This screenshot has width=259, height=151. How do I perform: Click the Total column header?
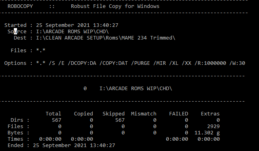click(53, 113)
